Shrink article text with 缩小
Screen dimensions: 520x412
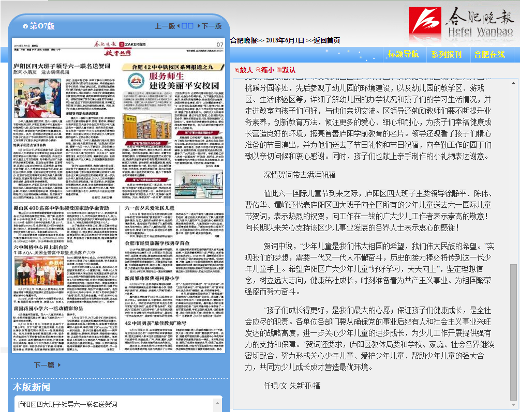tap(268, 70)
